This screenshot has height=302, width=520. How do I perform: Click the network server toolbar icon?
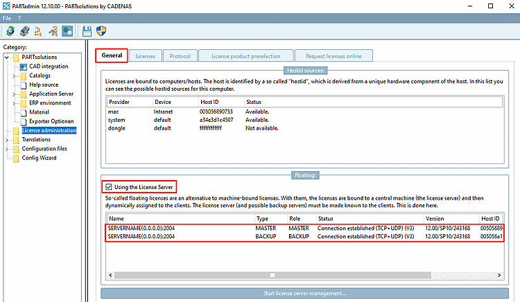coord(24,31)
